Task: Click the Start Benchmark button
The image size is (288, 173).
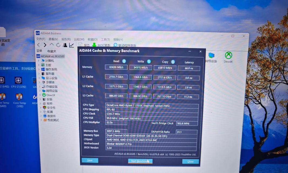Action: point(140,161)
